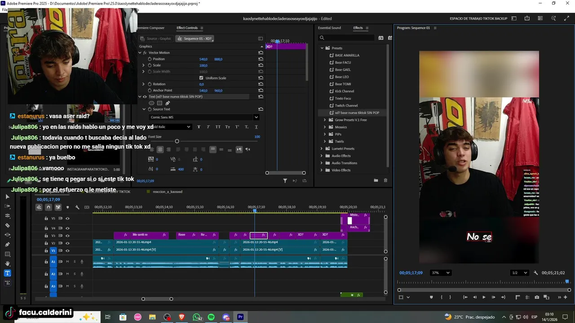The height and width of the screenshot is (323, 575).
Task: Expand the Grow Presets V.1 Free folder
Action: point(325,120)
